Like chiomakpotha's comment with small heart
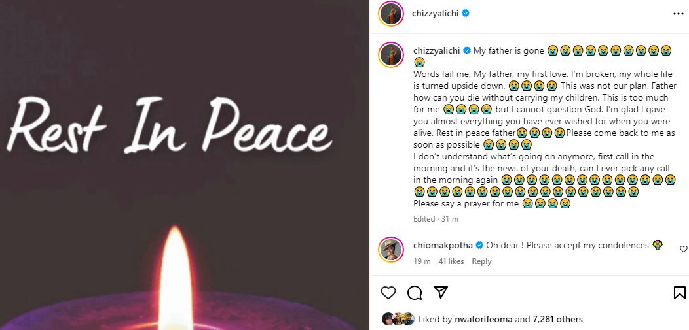The height and width of the screenshot is (330, 689). [x=684, y=249]
